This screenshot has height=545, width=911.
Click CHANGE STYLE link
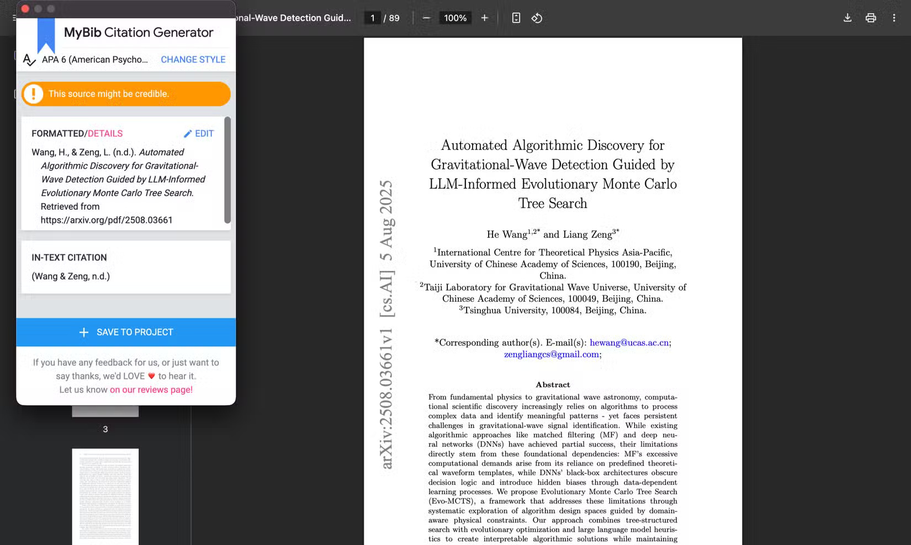tap(193, 60)
